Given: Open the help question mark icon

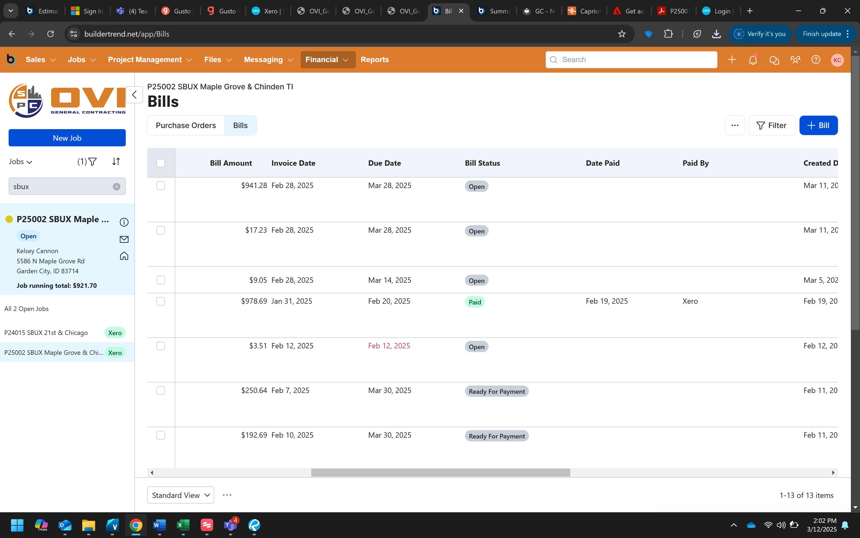Looking at the screenshot, I should (816, 60).
